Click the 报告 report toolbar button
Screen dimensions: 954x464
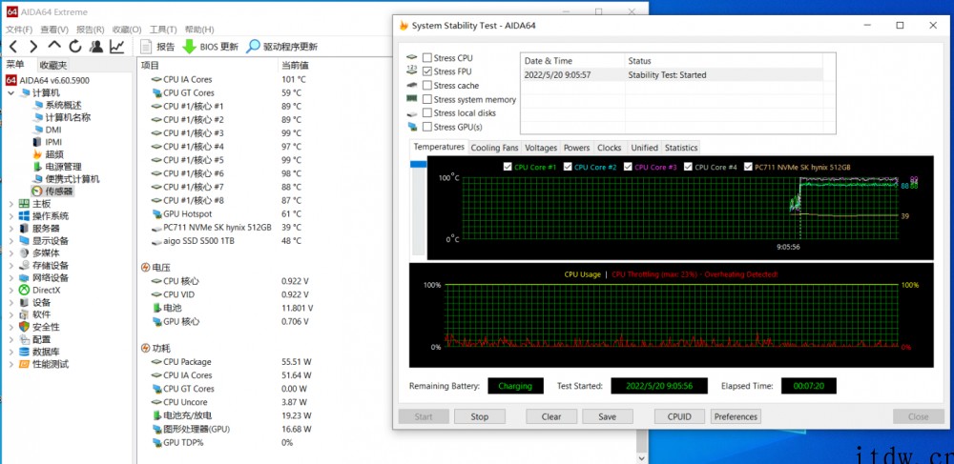pyautogui.click(x=157, y=47)
